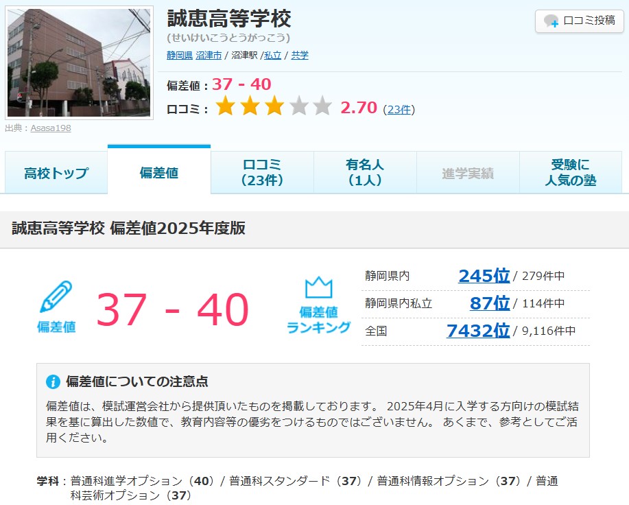Viewport: 629px width, 505px height.
Task: Click the school building photo thumbnail
Action: click(x=78, y=62)
